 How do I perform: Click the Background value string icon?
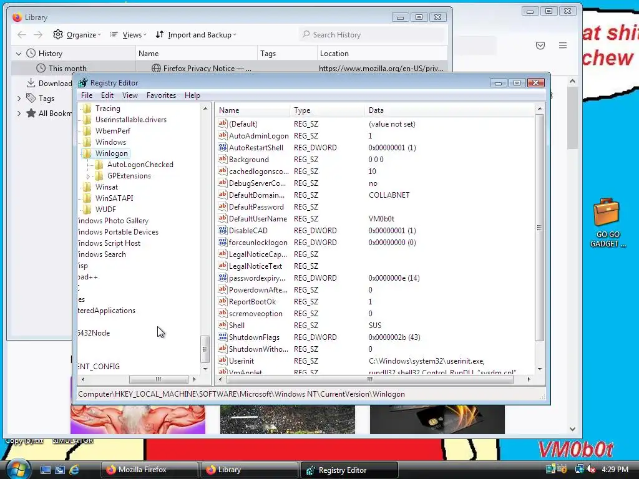point(223,159)
